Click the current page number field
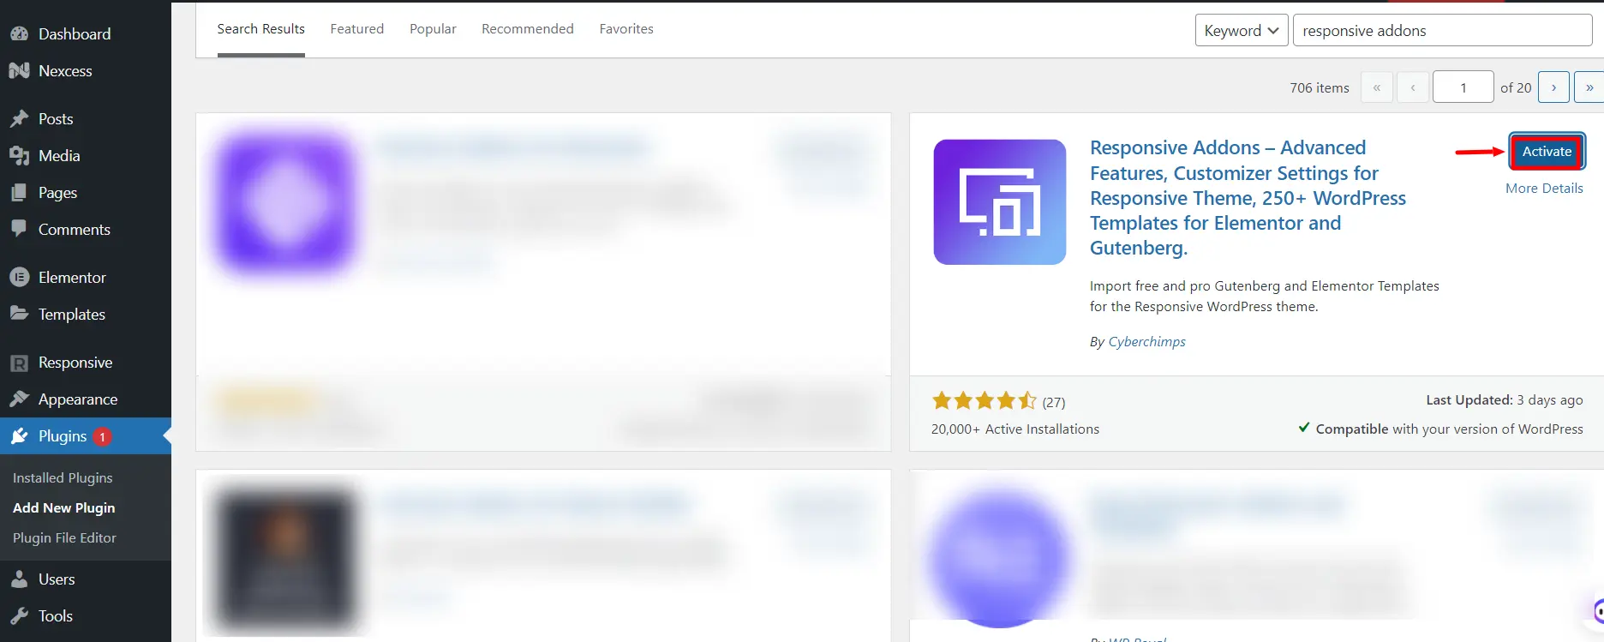The image size is (1604, 642). click(x=1463, y=87)
